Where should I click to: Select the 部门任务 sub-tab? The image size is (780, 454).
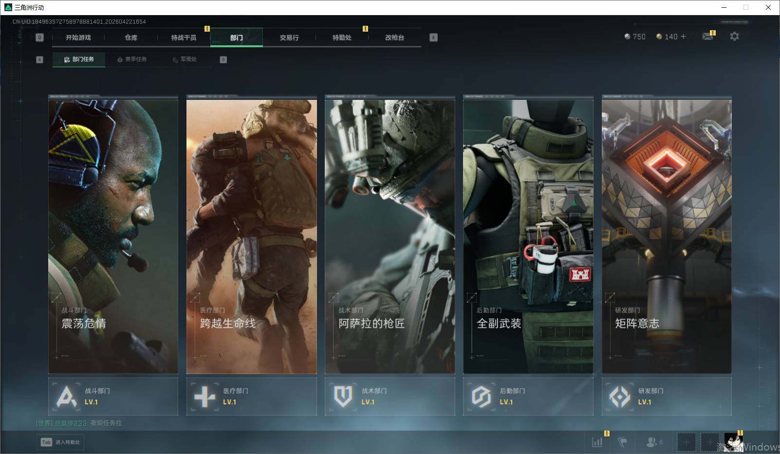[x=79, y=59]
